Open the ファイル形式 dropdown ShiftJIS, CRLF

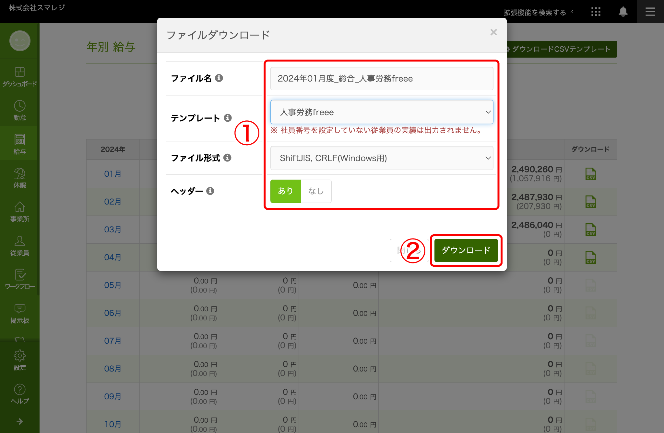pos(382,158)
